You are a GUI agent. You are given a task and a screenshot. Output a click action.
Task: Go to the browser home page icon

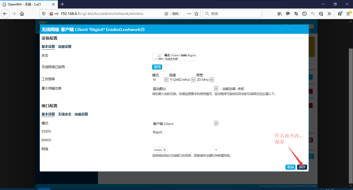(22, 14)
